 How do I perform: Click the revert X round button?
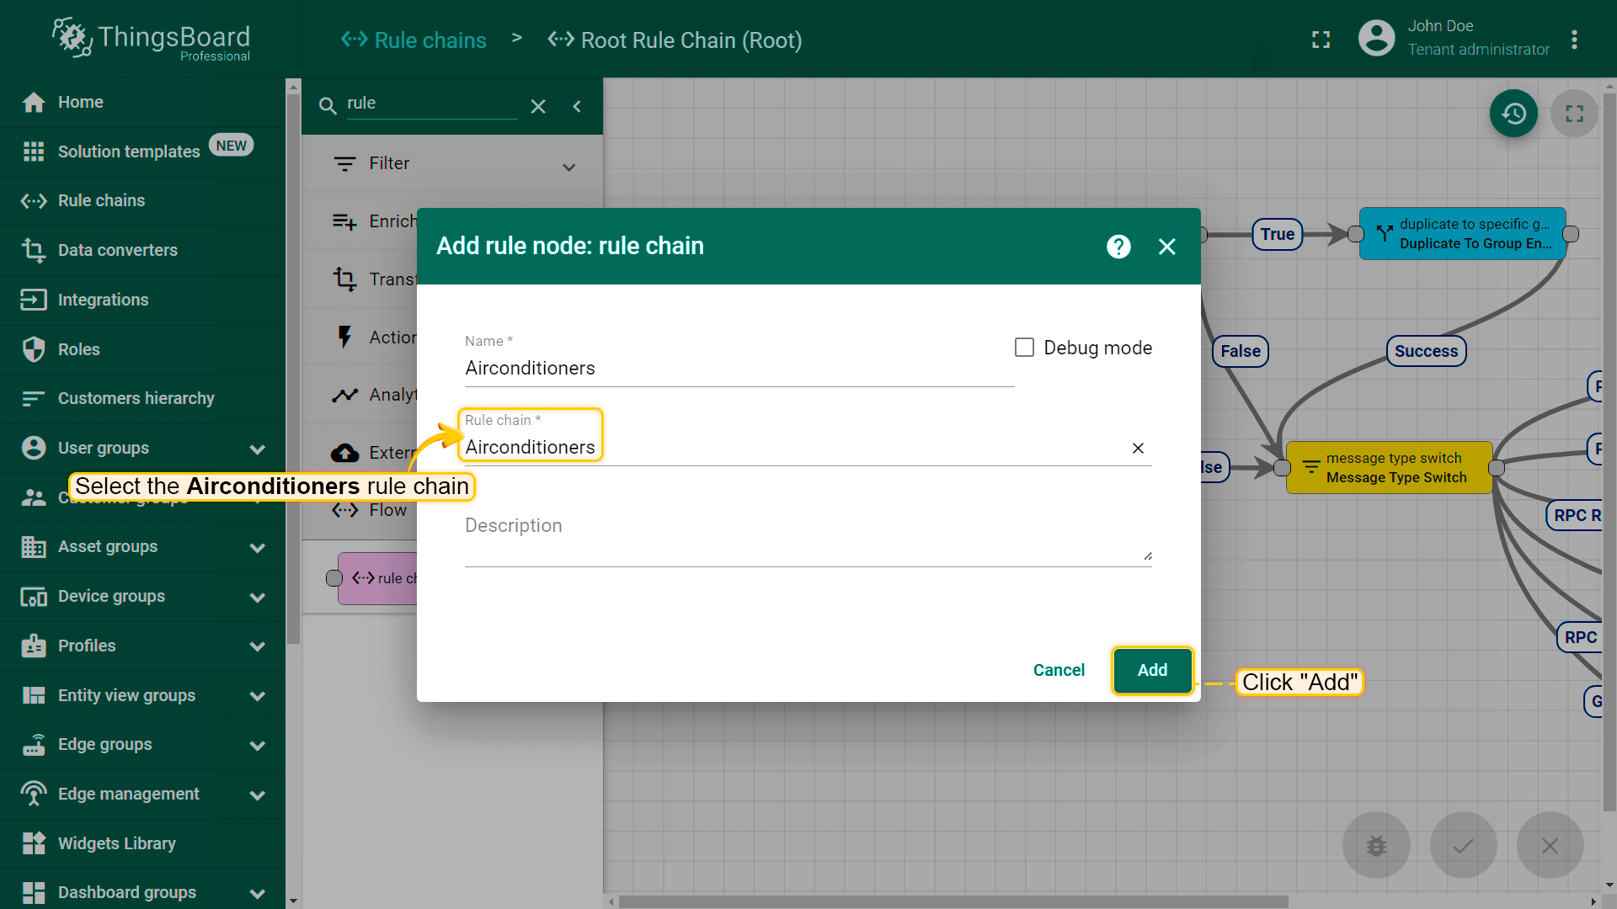1550,845
